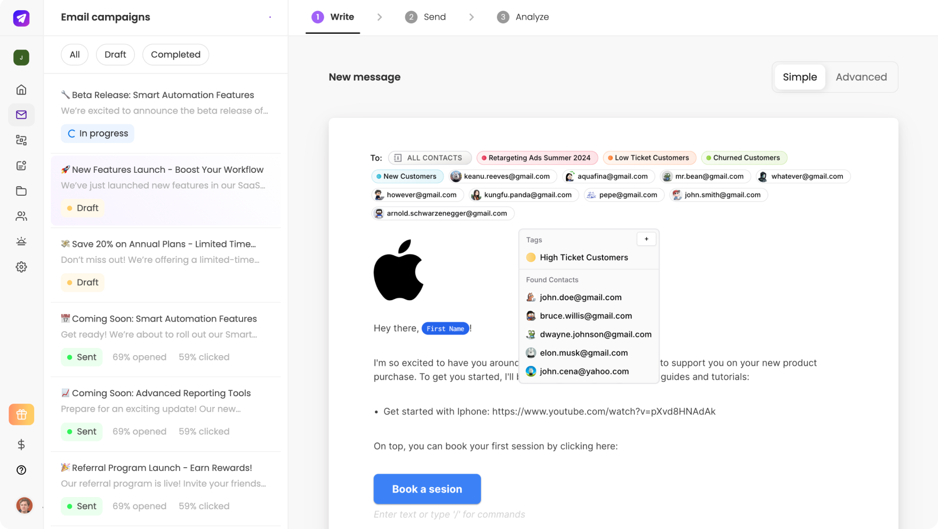Click the Enter text or type commands field
This screenshot has height=529, width=938.
tap(449, 515)
